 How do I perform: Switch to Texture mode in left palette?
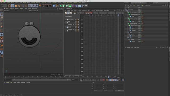tap(2, 17)
